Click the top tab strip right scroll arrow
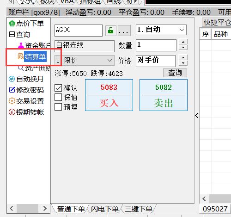This screenshot has height=217, width=231. 136,2
